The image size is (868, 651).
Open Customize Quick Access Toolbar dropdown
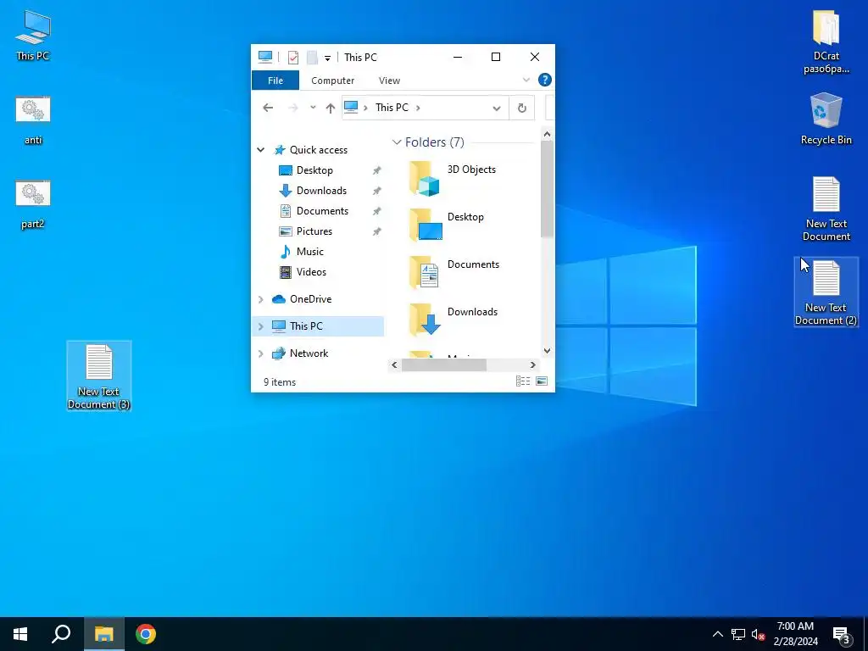[328, 58]
